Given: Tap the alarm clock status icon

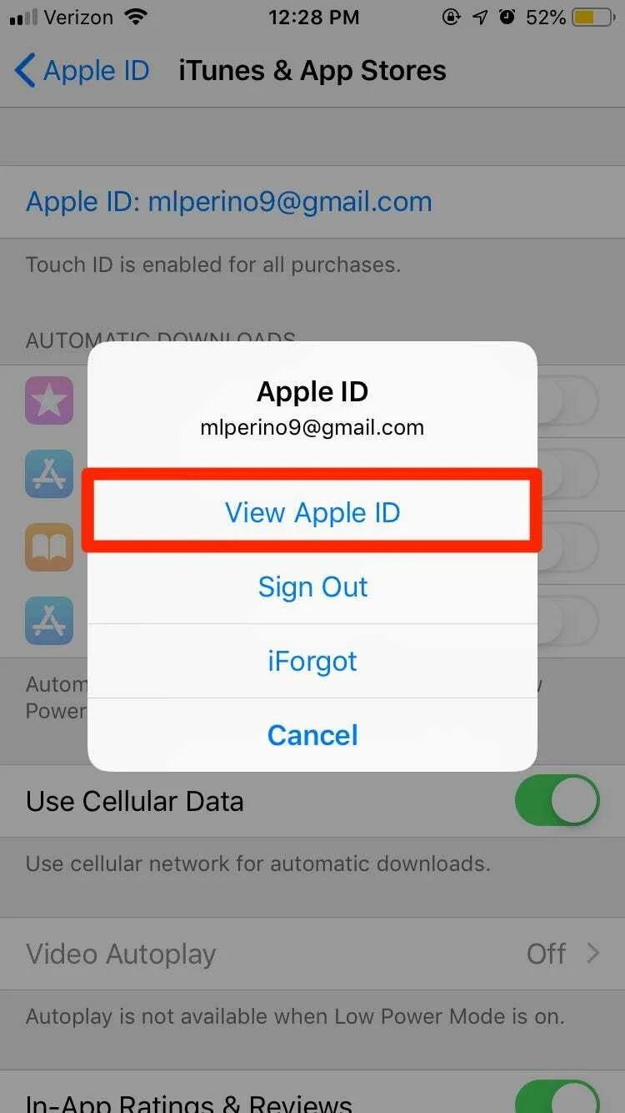Looking at the screenshot, I should pyautogui.click(x=507, y=18).
